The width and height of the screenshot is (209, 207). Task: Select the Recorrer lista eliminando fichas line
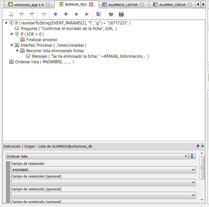coord(55,51)
